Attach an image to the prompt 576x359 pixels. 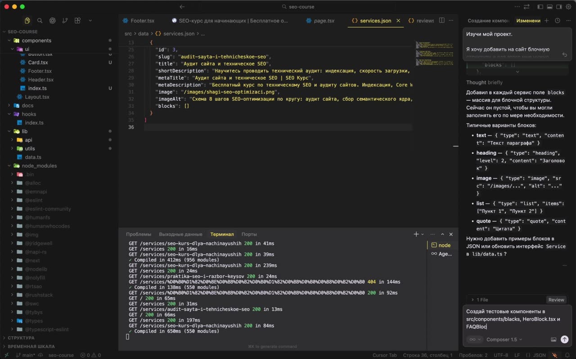coord(553,340)
